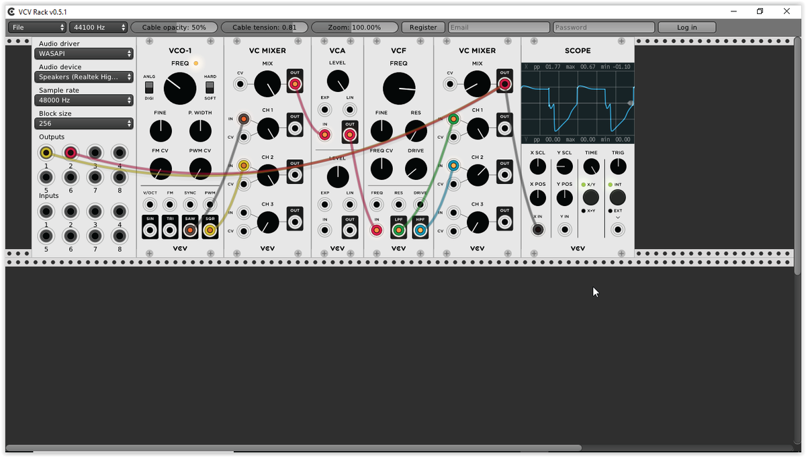Open the Audio driver dropdown showing WASAPI
The height and width of the screenshot is (457, 806).
[83, 52]
